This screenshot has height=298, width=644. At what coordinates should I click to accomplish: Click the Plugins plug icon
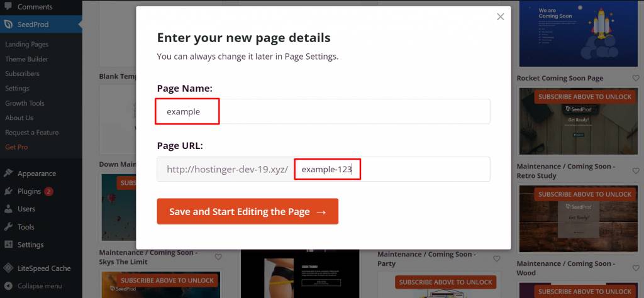8,191
